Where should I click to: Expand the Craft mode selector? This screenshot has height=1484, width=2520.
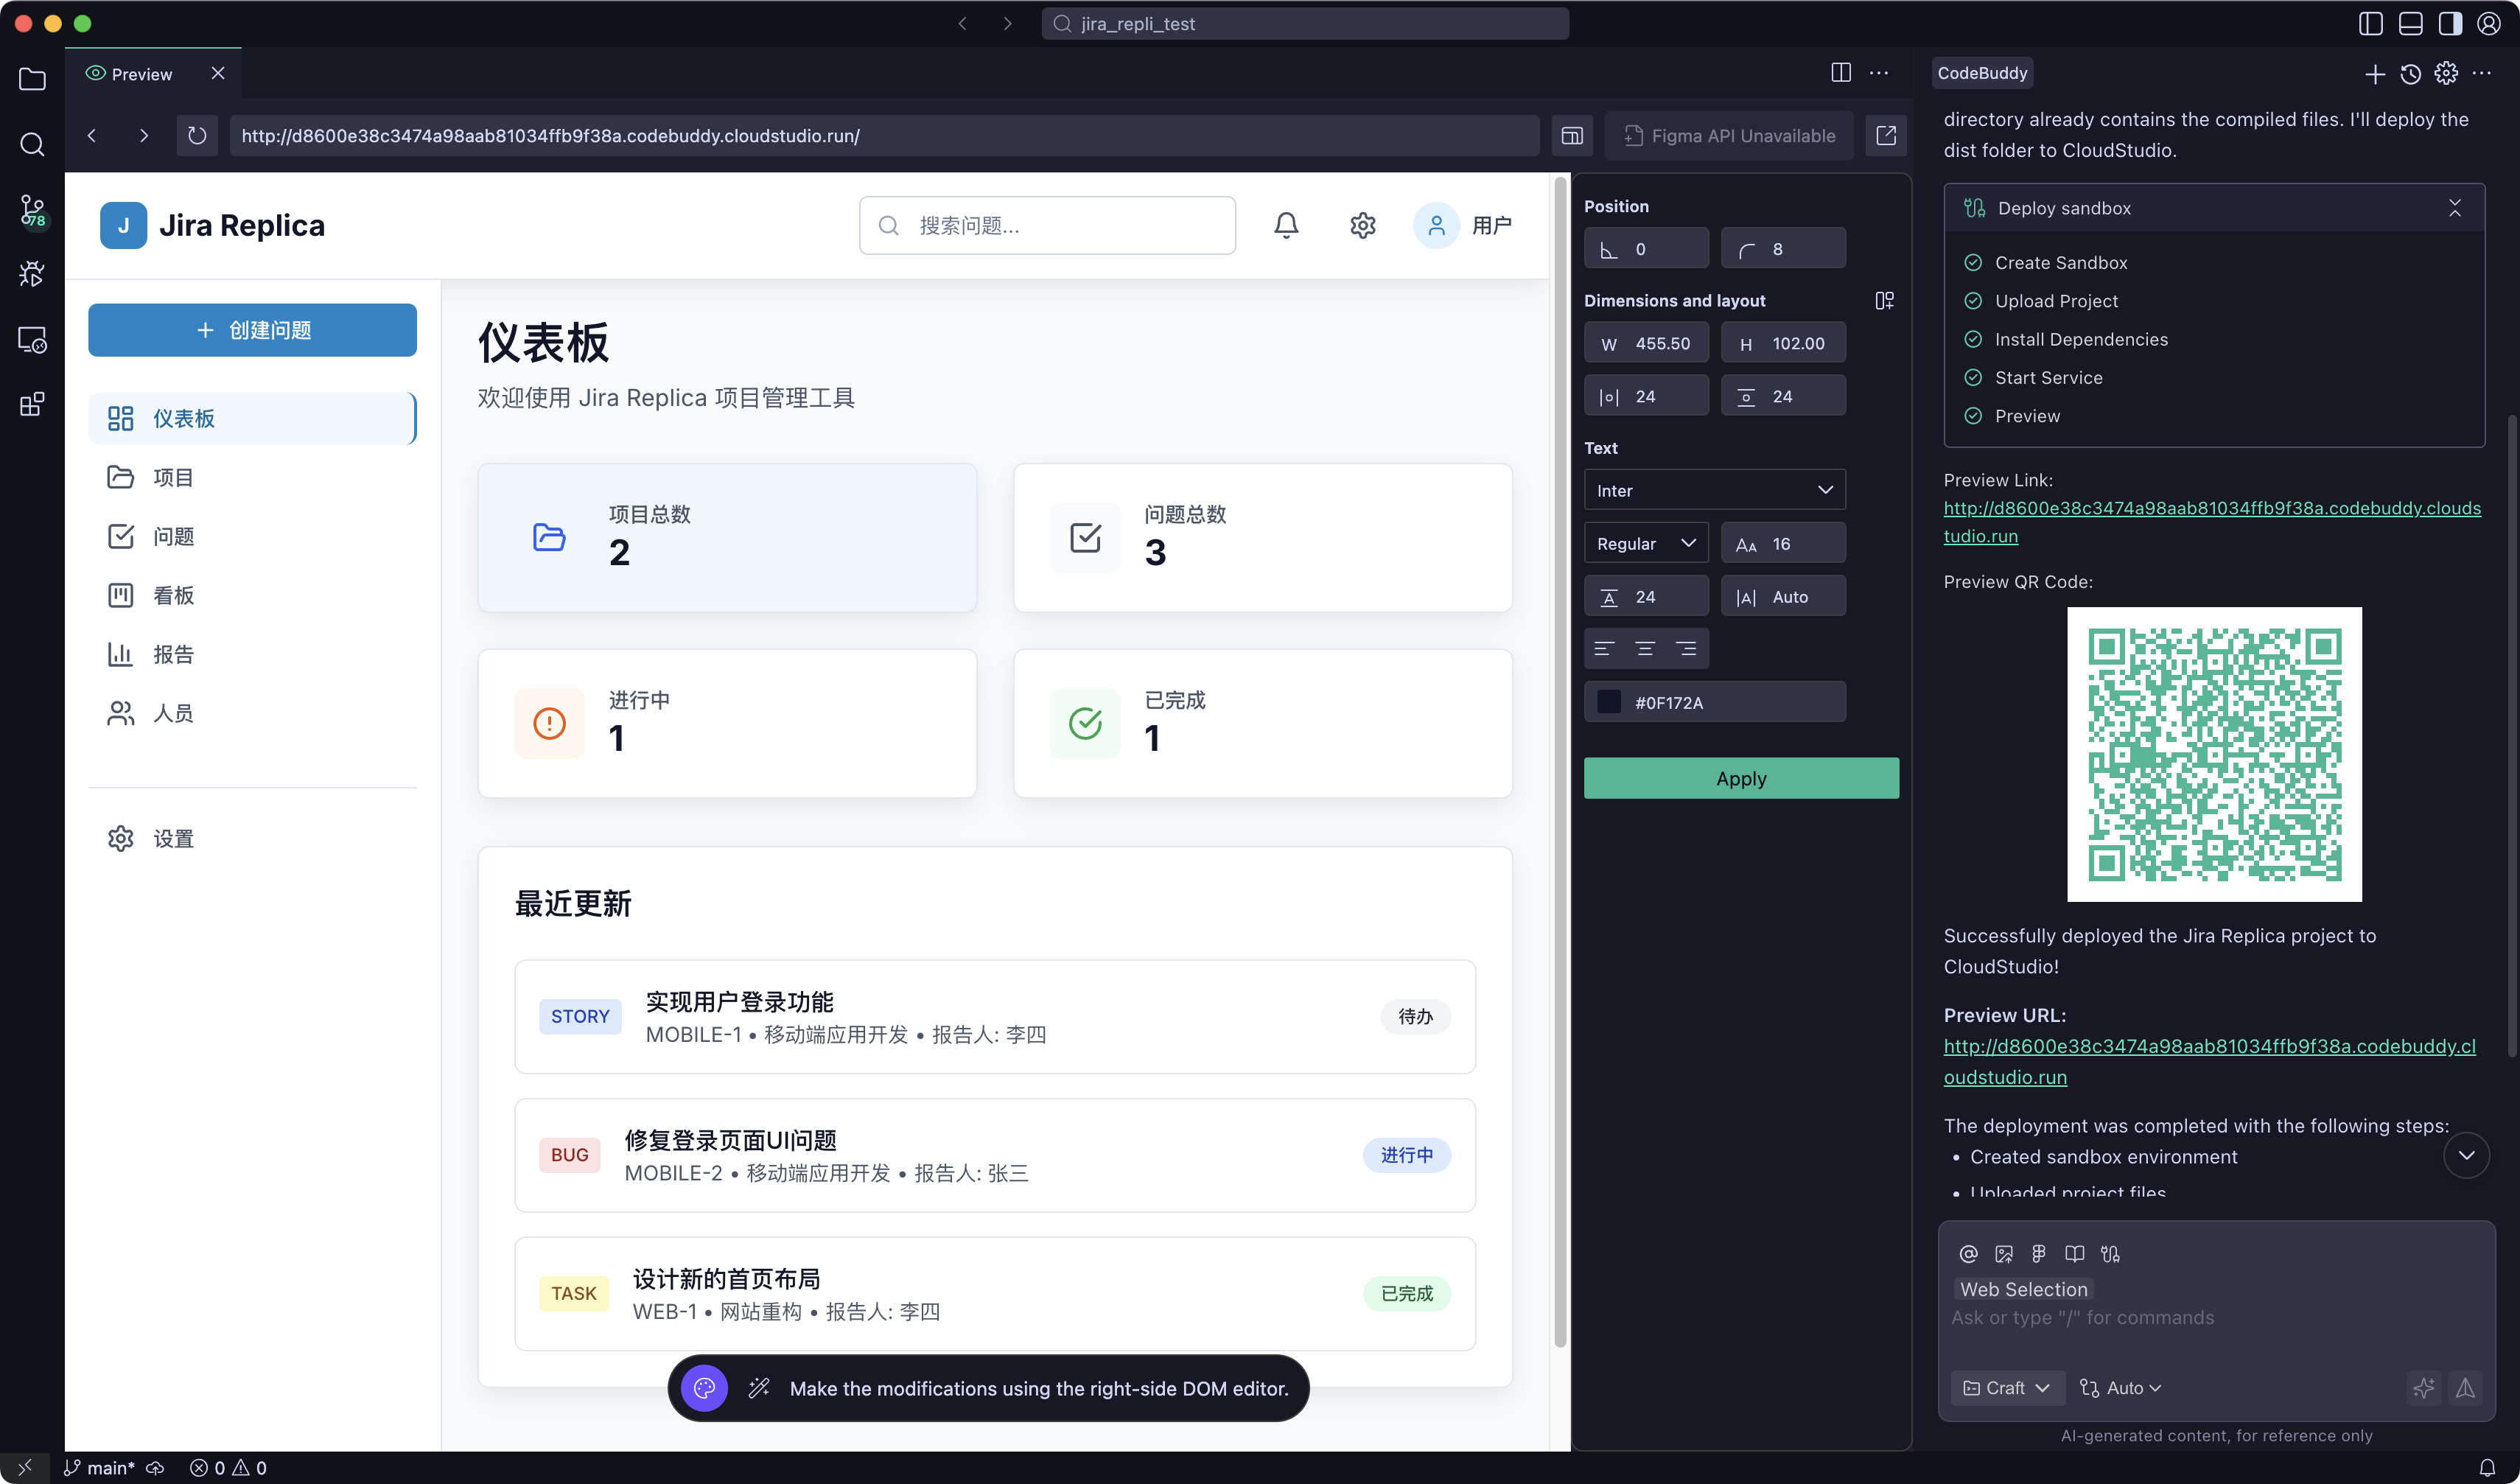2006,1387
